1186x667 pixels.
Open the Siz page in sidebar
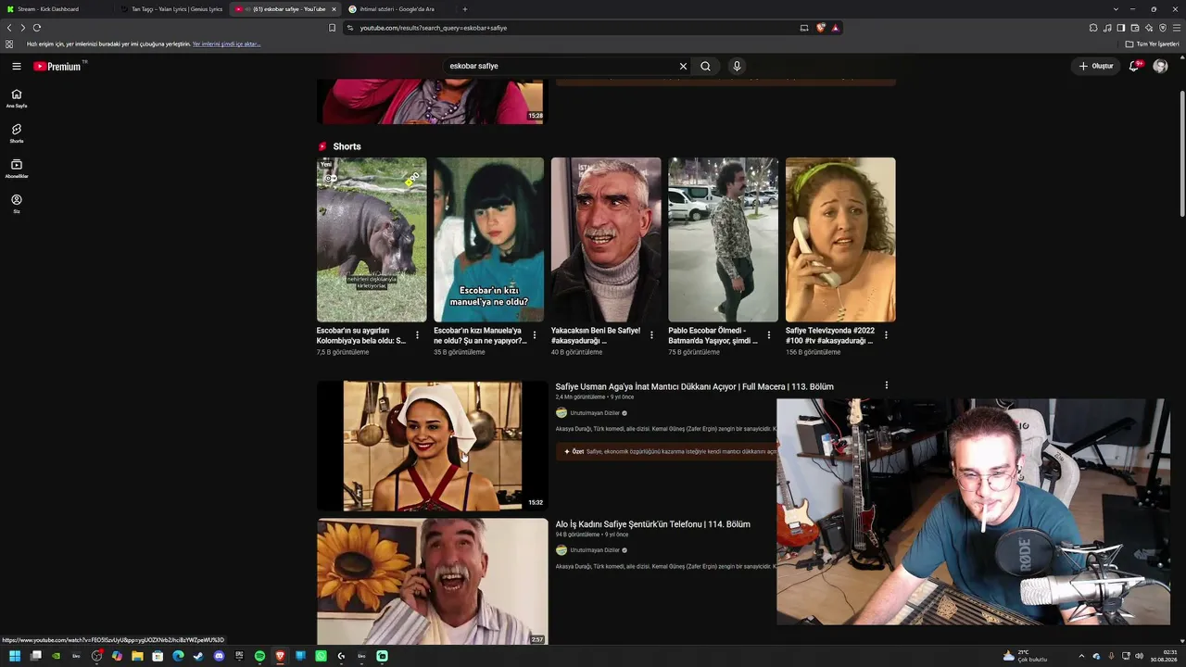17,204
